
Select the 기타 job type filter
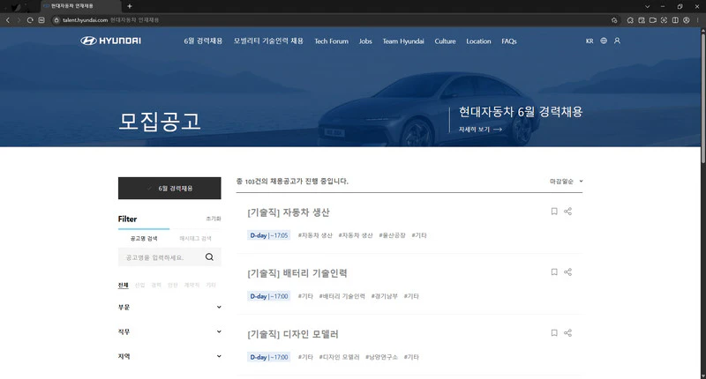[x=211, y=285]
